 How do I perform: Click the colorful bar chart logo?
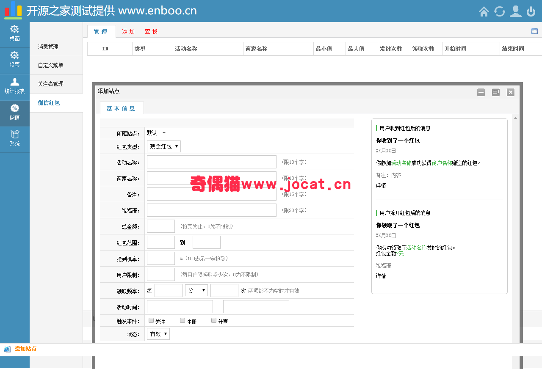click(x=13, y=10)
